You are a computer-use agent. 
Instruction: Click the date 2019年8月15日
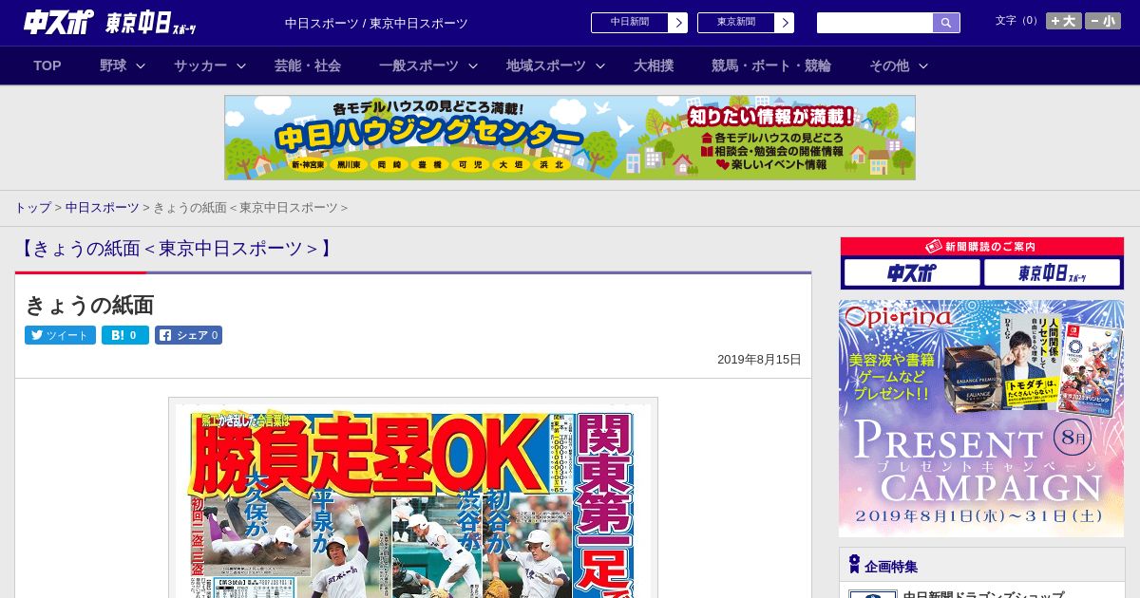[759, 360]
